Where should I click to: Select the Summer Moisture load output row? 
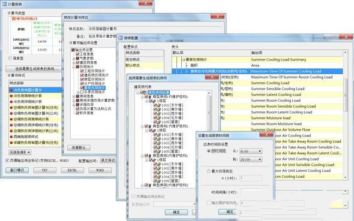tap(257, 118)
